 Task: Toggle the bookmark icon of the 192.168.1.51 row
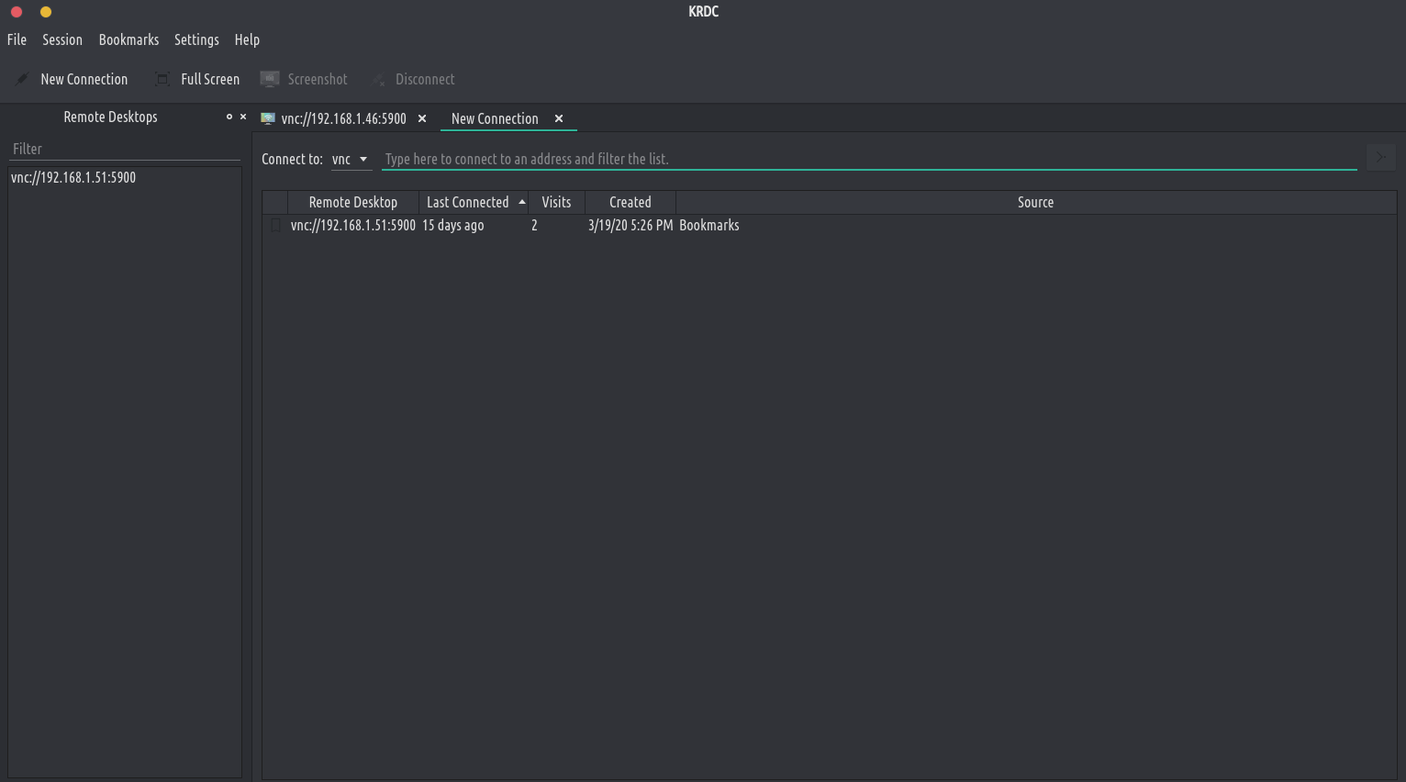pyautogui.click(x=275, y=225)
